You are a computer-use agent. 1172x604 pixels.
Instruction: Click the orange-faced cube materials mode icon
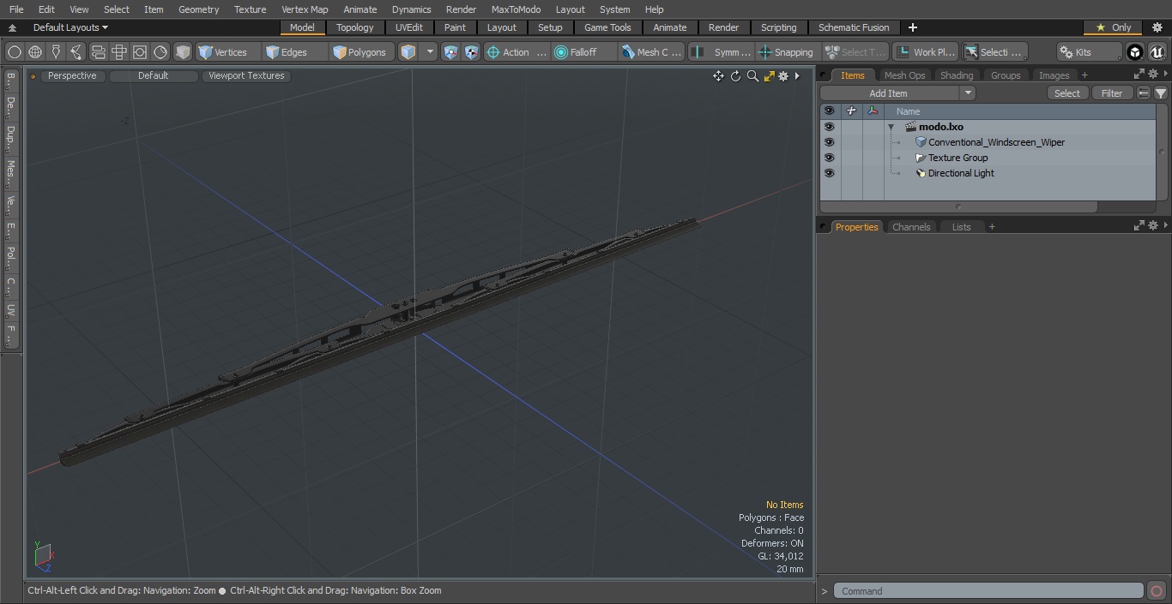coord(408,52)
